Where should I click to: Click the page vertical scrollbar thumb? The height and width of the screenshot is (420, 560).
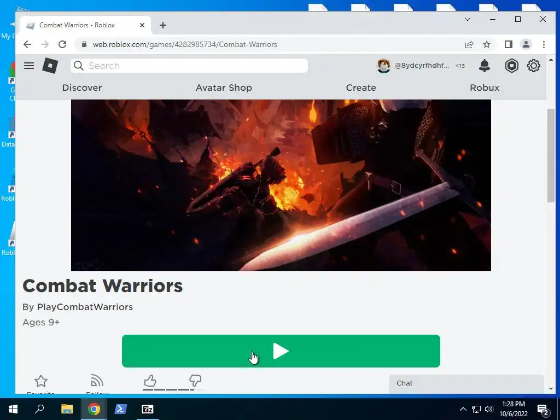(550, 156)
